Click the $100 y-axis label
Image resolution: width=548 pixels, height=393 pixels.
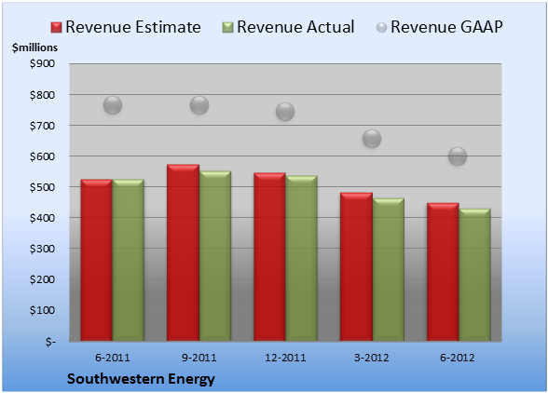click(42, 310)
